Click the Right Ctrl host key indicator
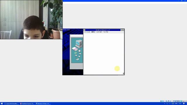 pos(185,101)
